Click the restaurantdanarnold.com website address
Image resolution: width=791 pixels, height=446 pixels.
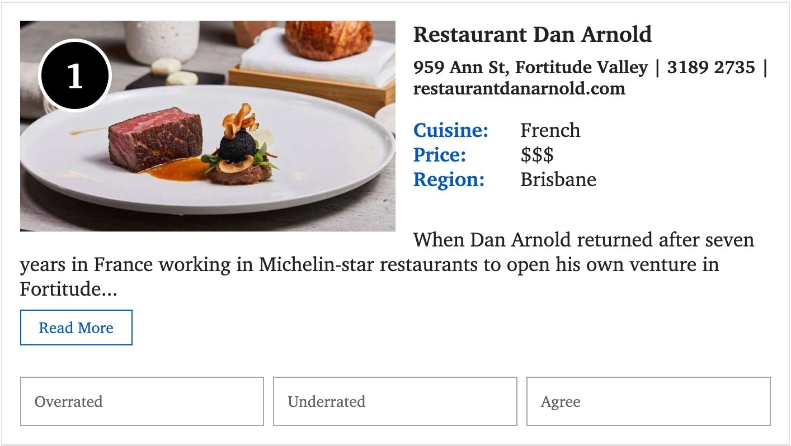(x=519, y=88)
